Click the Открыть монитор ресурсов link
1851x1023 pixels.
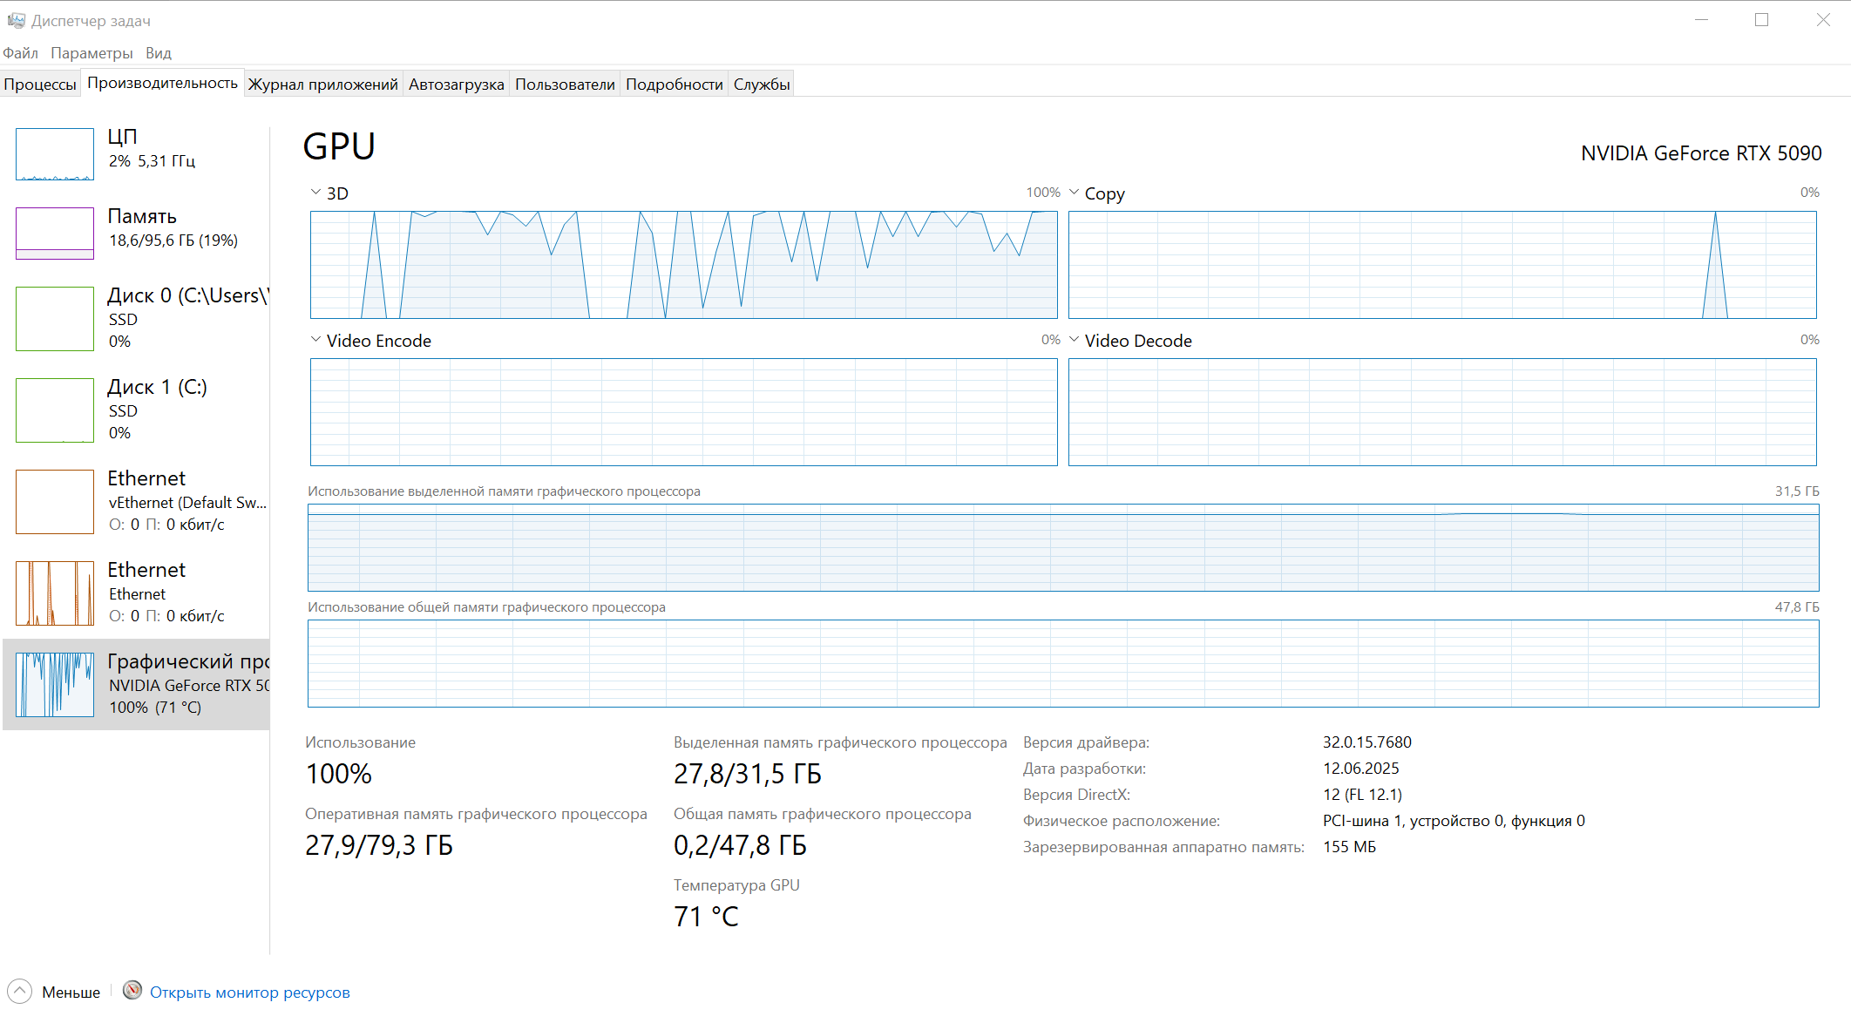249,993
